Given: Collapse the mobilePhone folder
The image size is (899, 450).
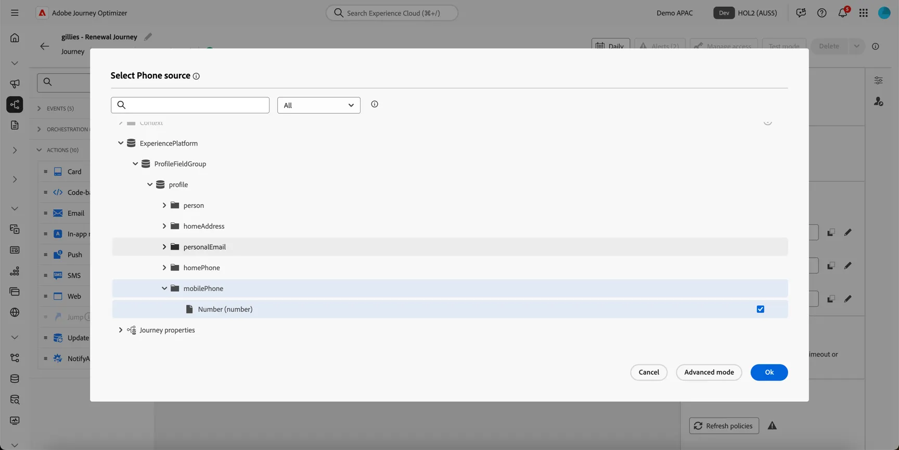Looking at the screenshot, I should tap(164, 288).
